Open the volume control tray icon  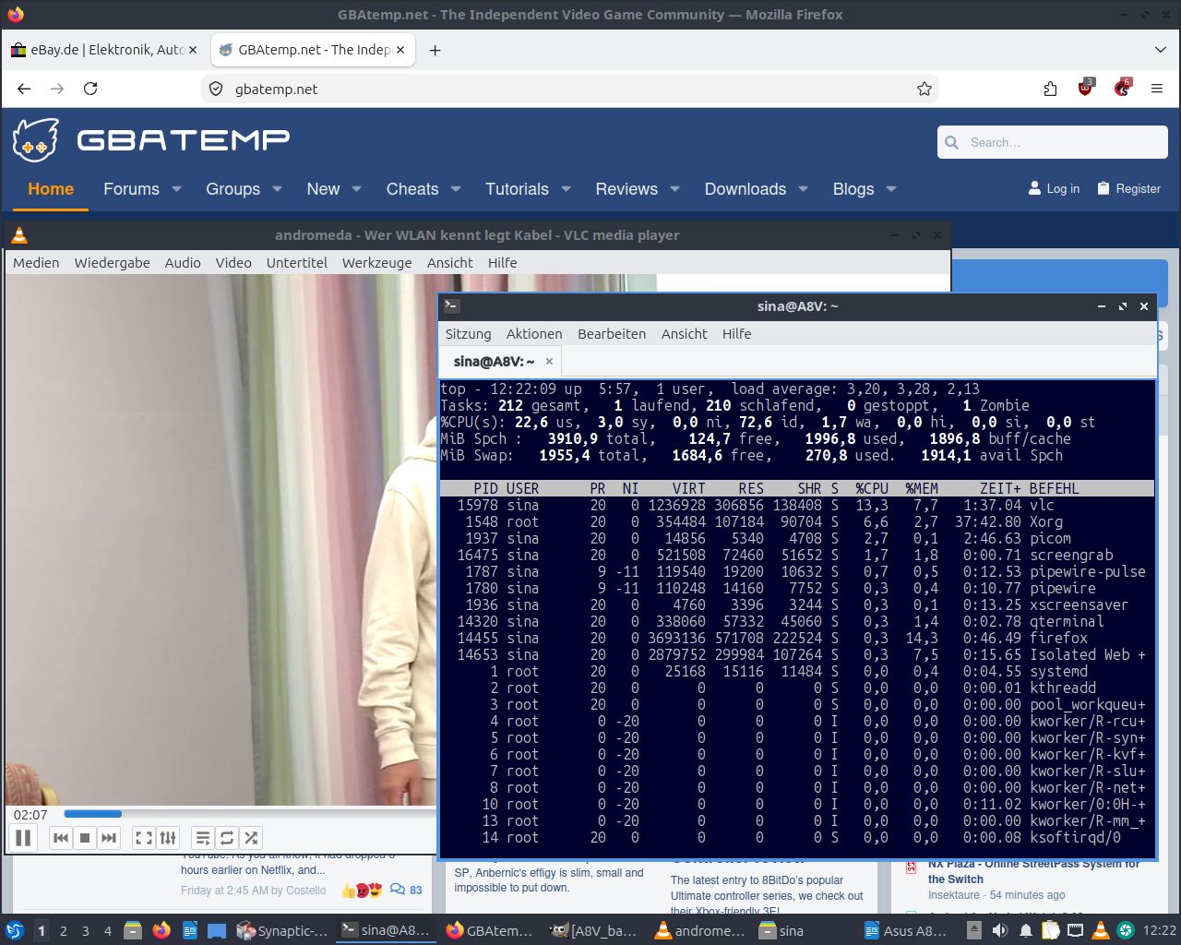click(x=999, y=930)
